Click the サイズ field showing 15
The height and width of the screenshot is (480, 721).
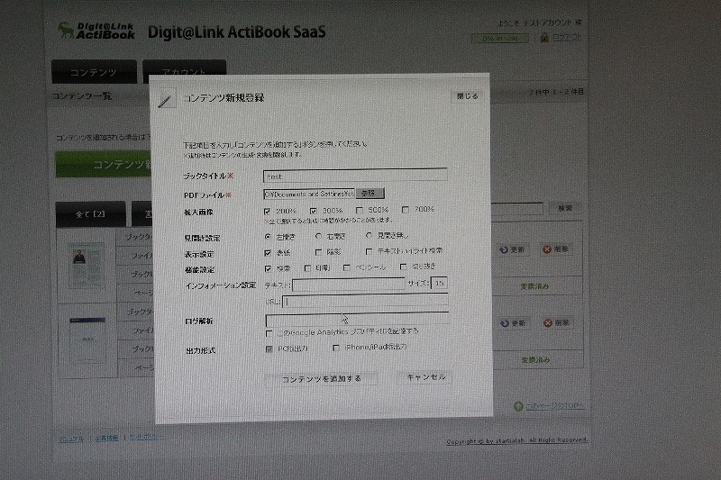[439, 283]
